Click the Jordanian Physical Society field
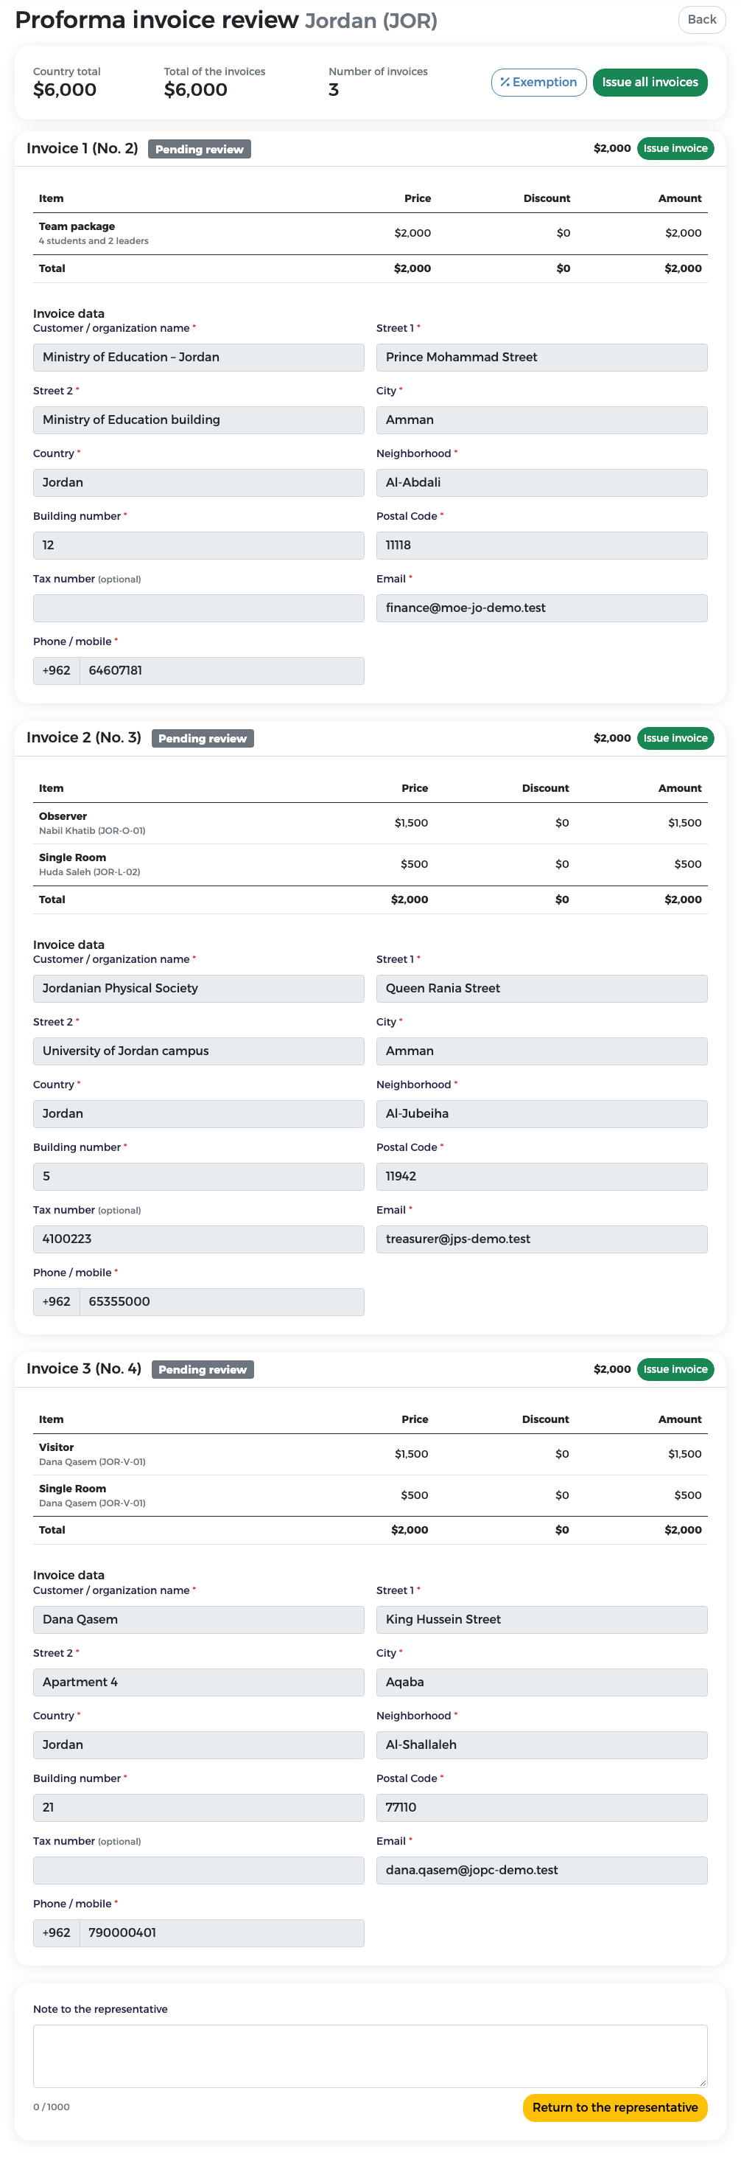 pos(199,988)
